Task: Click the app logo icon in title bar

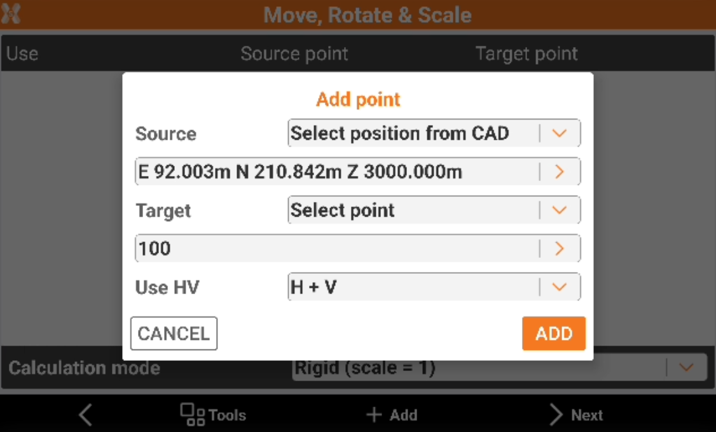Action: point(11,14)
